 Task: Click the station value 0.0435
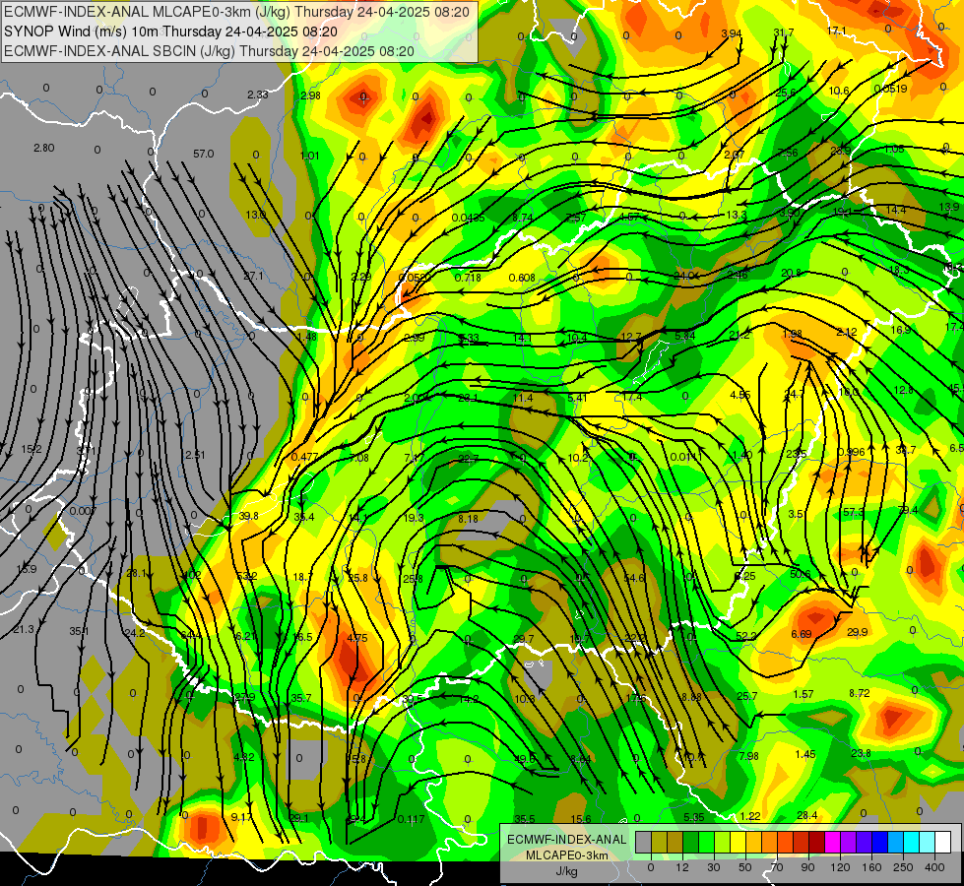[468, 218]
